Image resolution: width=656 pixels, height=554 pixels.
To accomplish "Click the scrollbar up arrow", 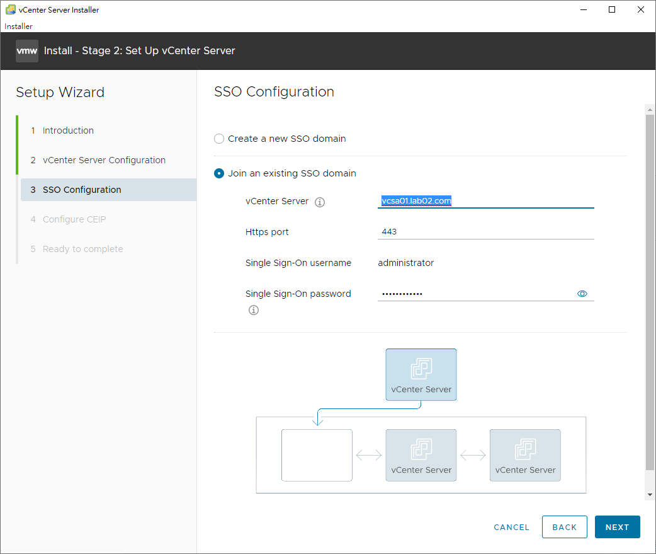I will coord(650,110).
